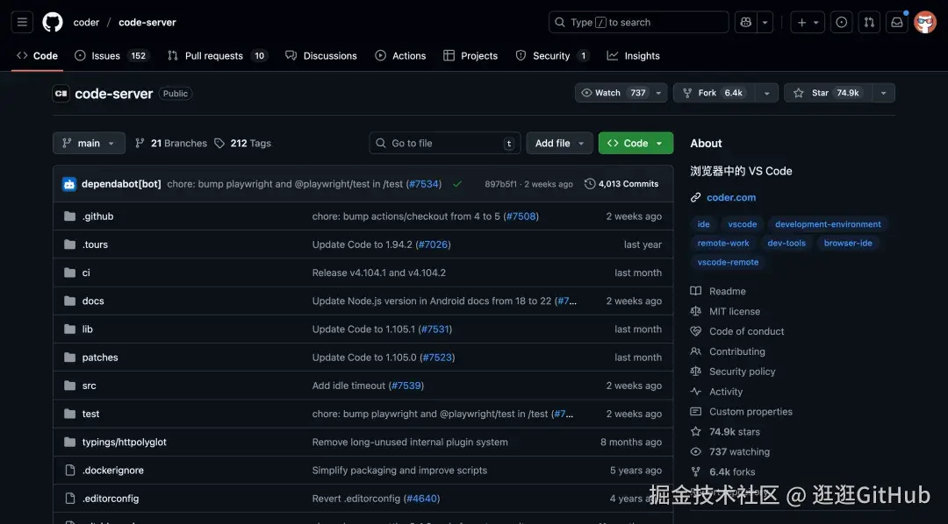Open the green Code dropdown button

(636, 143)
